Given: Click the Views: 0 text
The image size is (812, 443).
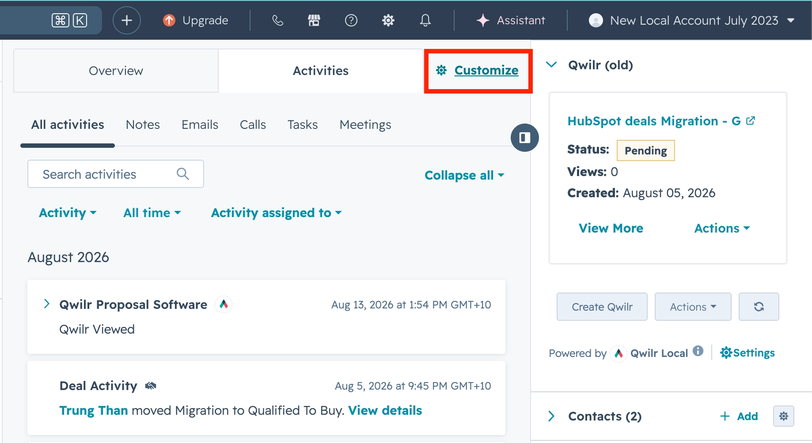Looking at the screenshot, I should pyautogui.click(x=592, y=172).
